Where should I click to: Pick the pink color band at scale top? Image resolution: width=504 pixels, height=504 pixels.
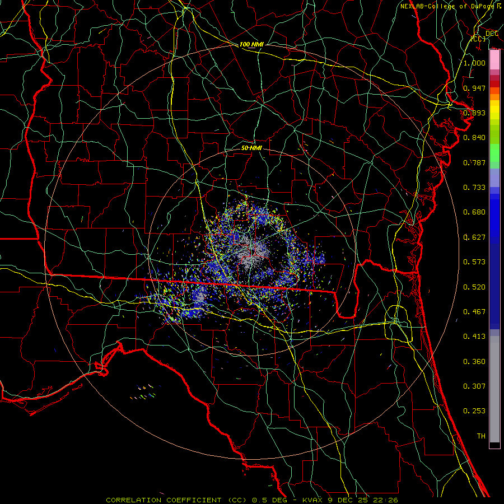coord(494,60)
